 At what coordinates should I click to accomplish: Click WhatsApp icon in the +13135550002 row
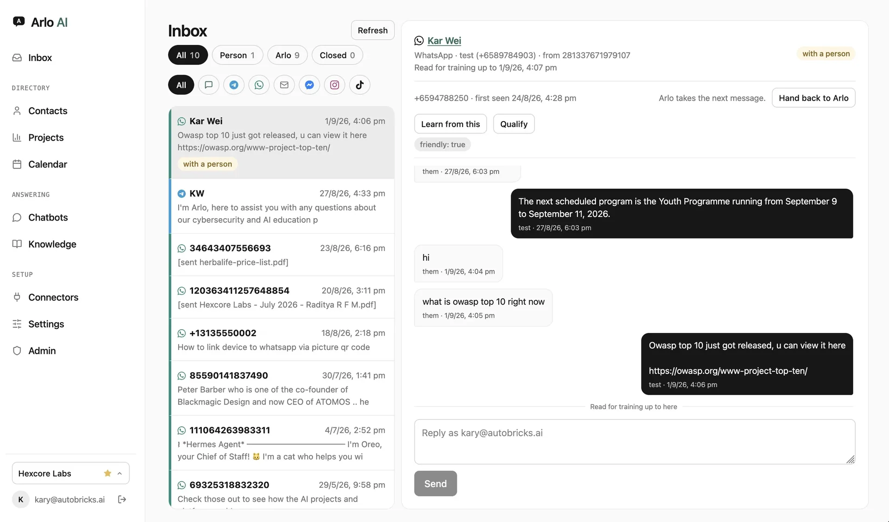pyautogui.click(x=182, y=333)
